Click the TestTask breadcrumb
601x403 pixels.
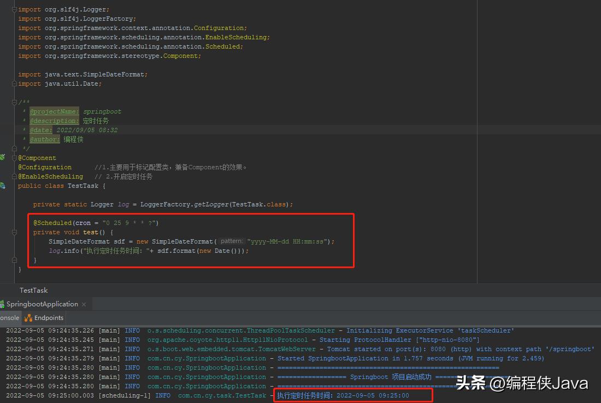(33, 291)
